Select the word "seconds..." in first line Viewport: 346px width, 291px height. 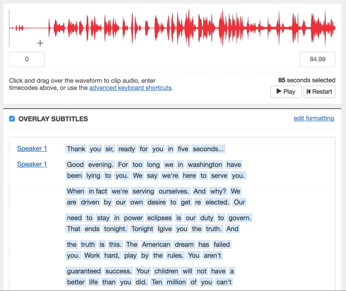point(208,149)
